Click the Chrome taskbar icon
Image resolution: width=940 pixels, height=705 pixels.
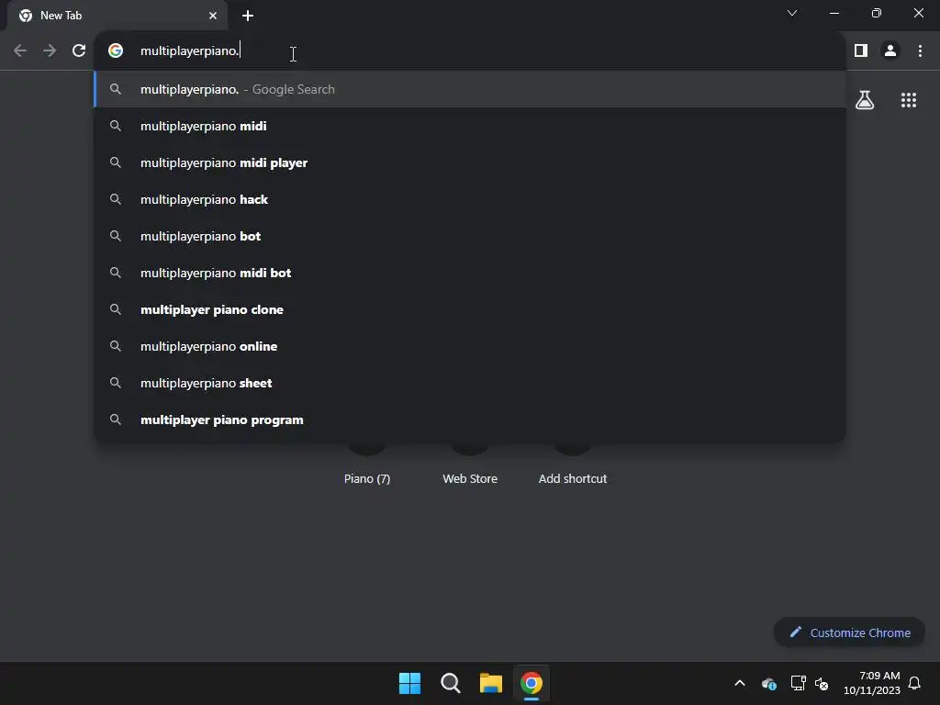[x=532, y=683]
